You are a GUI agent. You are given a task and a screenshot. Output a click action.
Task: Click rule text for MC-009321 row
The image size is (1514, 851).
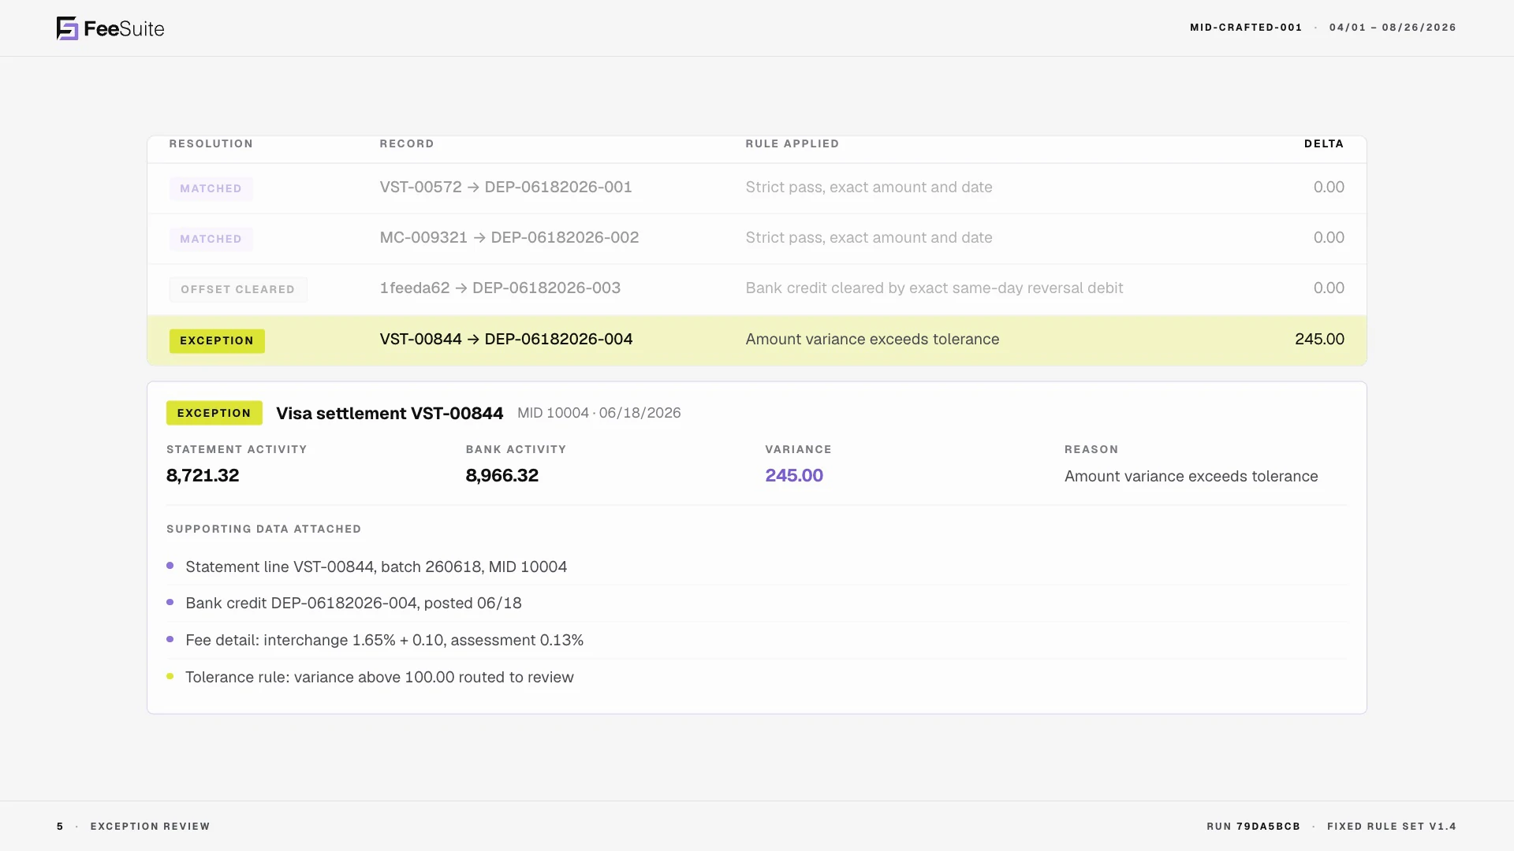click(x=869, y=238)
